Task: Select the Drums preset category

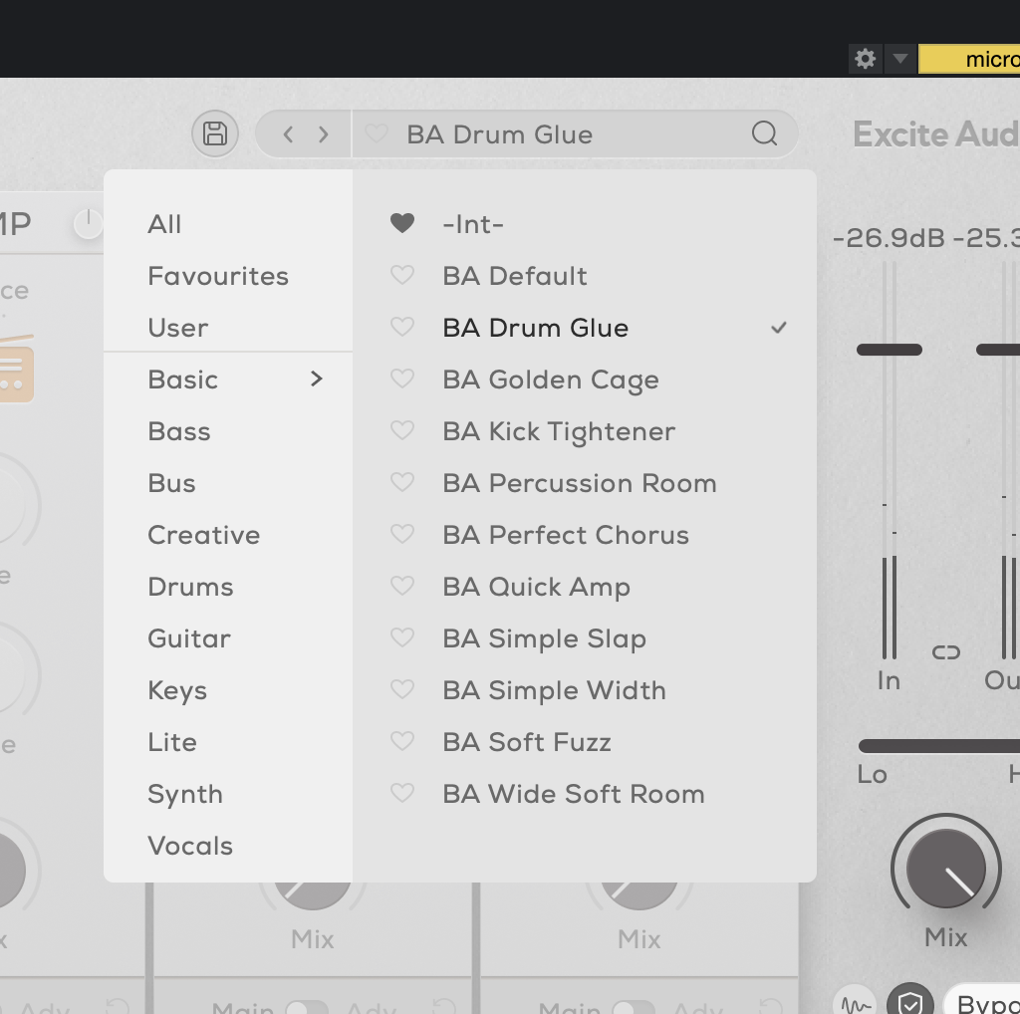Action: tap(190, 587)
